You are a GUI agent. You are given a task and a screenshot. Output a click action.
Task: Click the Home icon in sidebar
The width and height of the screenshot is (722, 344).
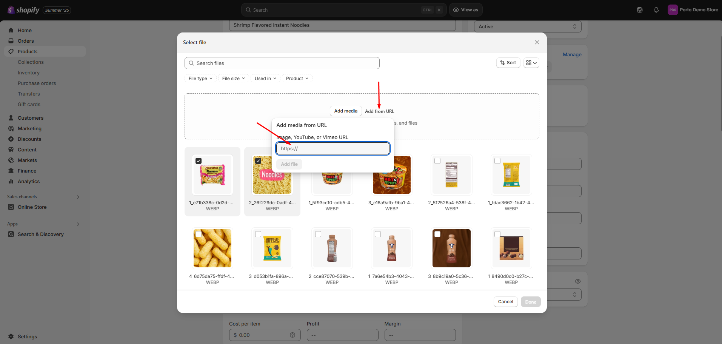click(11, 30)
